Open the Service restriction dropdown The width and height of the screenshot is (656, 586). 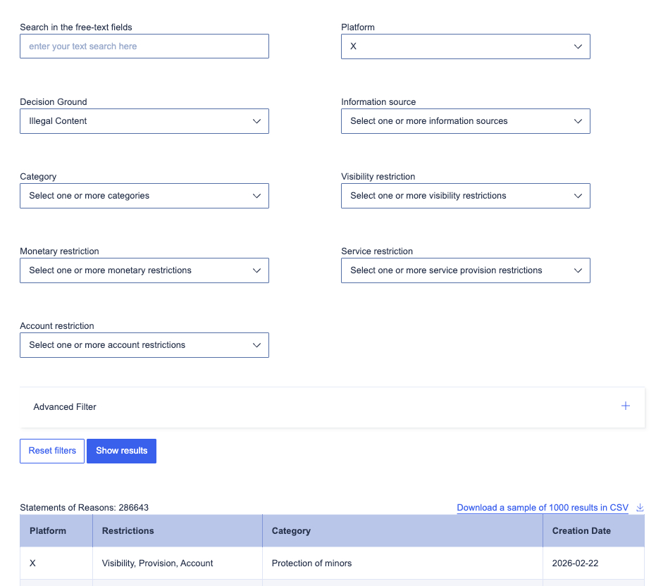tap(465, 270)
